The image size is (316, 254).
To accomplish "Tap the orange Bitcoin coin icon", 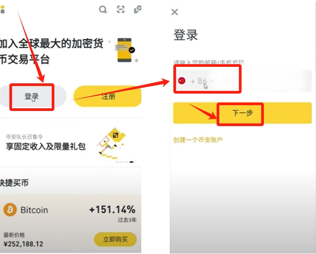I will 10,210.
